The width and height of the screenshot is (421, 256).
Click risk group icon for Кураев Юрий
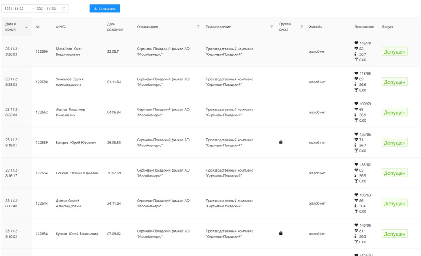tap(281, 233)
